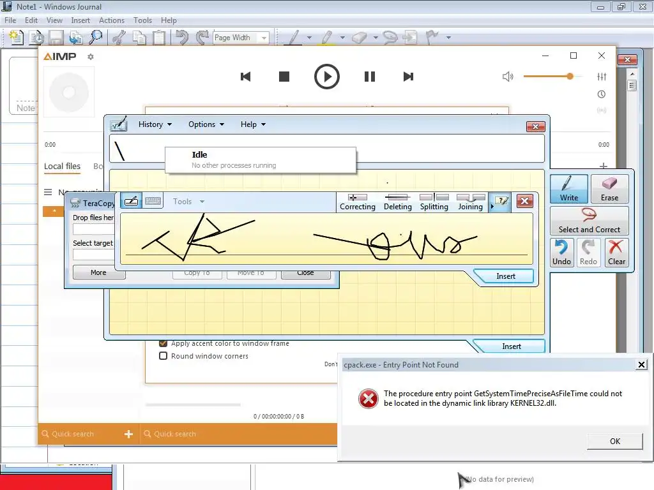Viewport: 654px width, 490px height.
Task: Show the Correcting gesture demo
Action: 358,202
